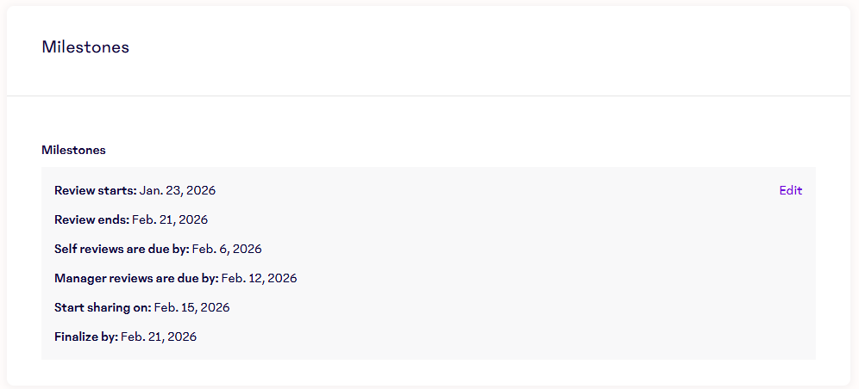Click the Edit link for milestones
The image size is (859, 389).
(790, 190)
